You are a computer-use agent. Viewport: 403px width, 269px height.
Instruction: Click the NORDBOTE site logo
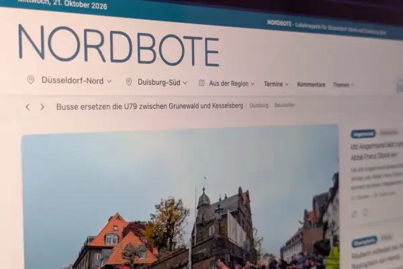pos(119,45)
